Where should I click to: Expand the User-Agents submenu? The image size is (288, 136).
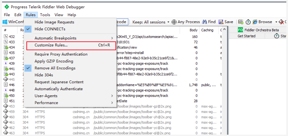pos(70,96)
